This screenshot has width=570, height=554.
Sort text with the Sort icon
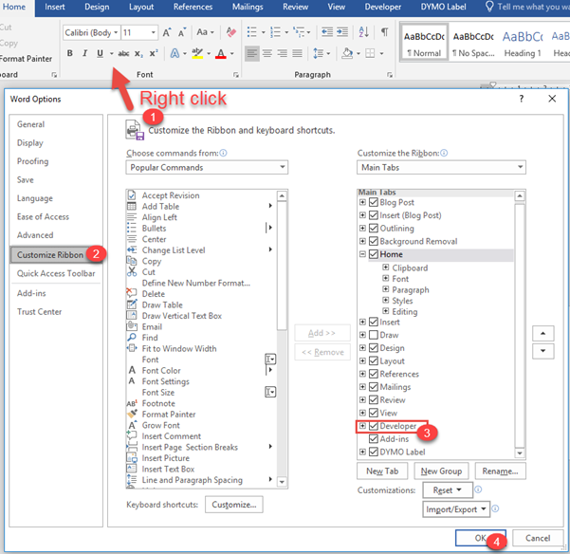point(364,32)
